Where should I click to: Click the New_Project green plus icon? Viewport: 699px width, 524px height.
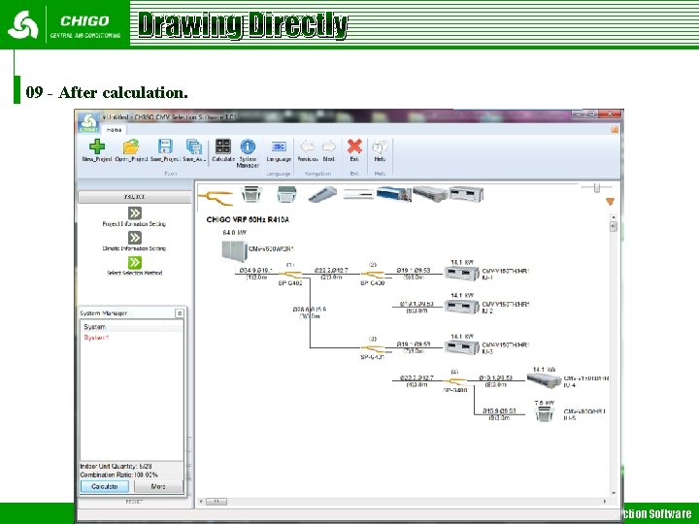pyautogui.click(x=97, y=147)
